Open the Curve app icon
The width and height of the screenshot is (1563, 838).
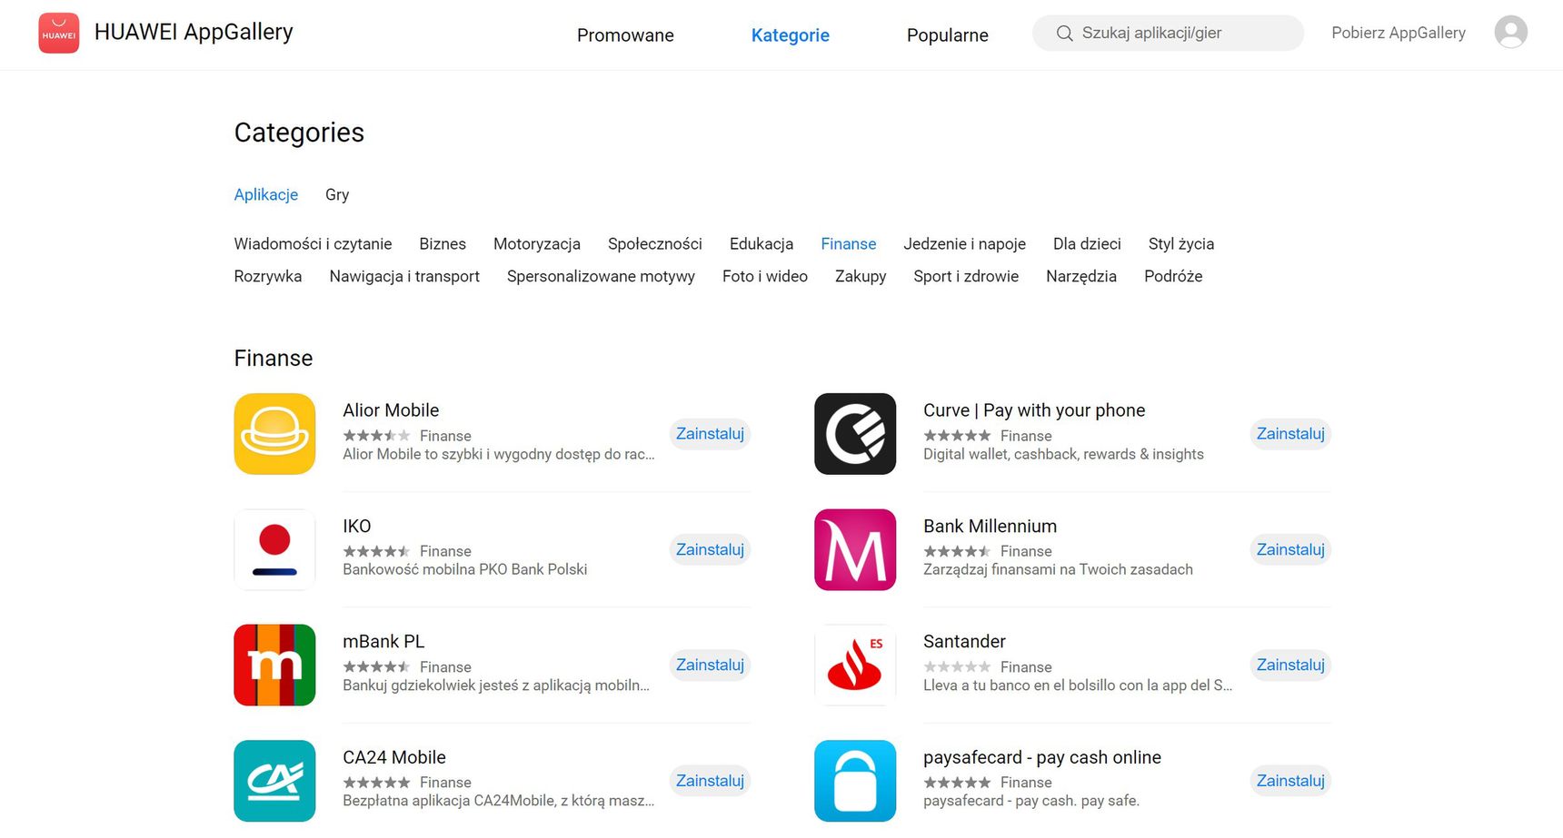pyautogui.click(x=855, y=434)
